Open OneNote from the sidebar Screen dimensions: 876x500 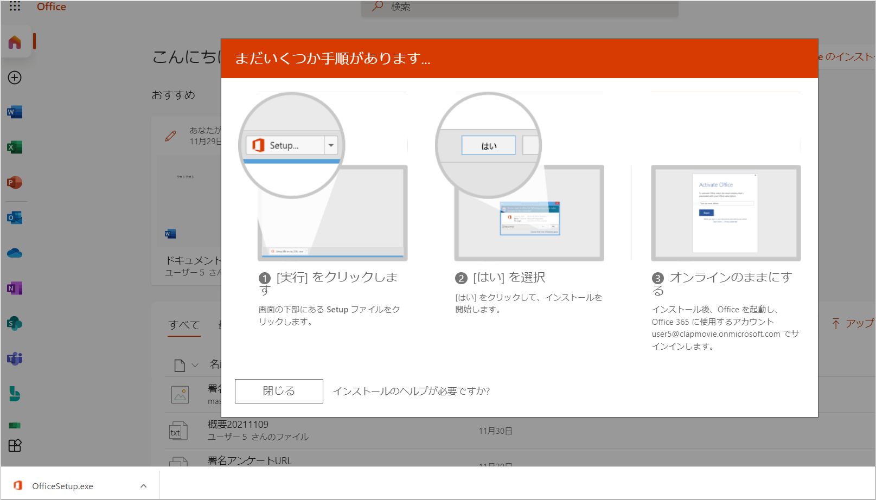(15, 288)
